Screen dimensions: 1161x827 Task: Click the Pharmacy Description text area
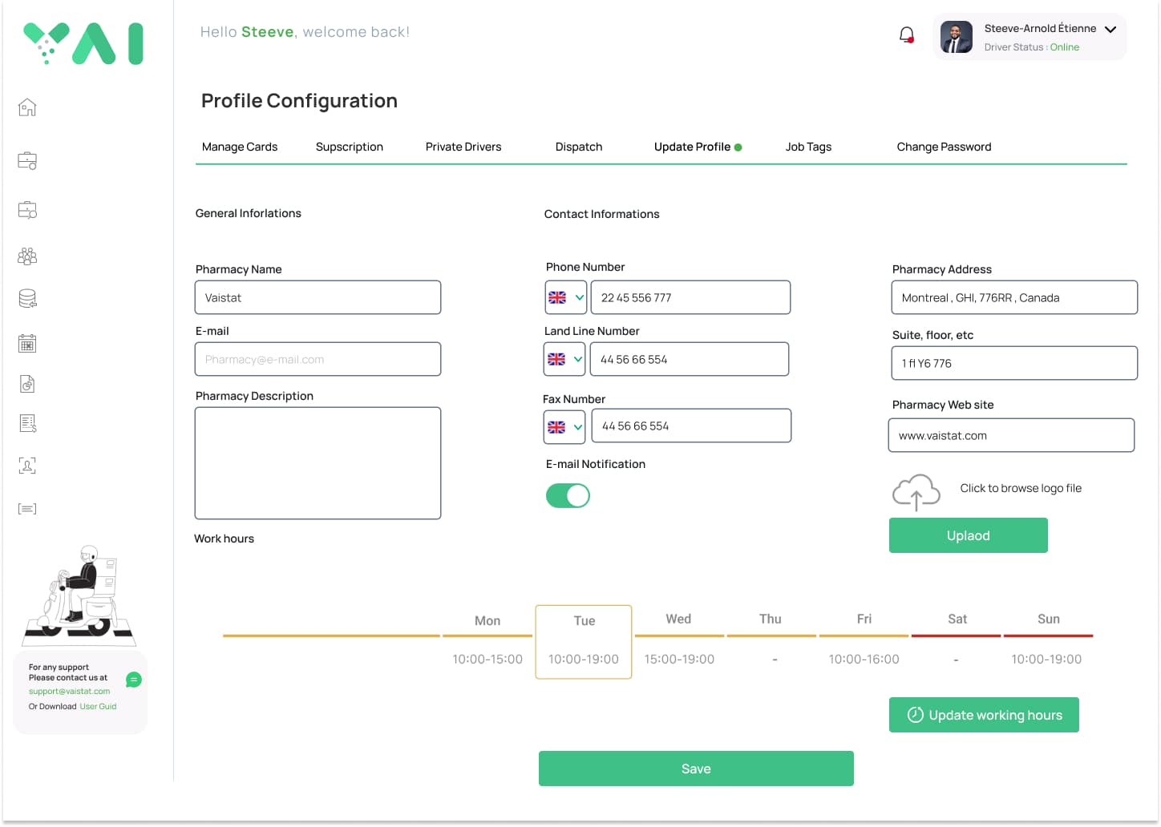coord(318,463)
